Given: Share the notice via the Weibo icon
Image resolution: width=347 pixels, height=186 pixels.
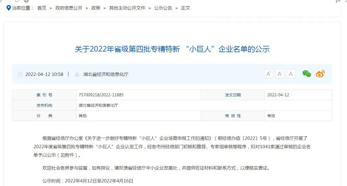Looking at the screenshot, I should click(x=320, y=74).
